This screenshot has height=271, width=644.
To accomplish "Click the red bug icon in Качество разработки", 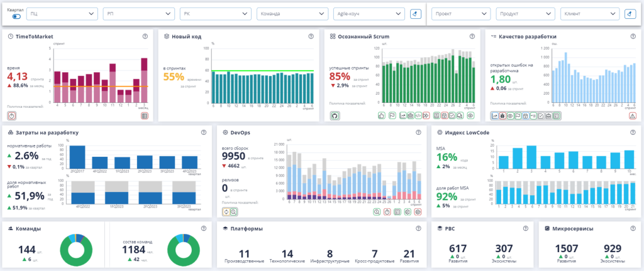I will coord(502,116).
